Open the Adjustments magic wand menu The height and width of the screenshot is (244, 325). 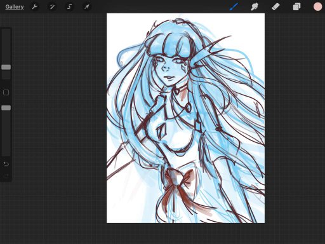pyautogui.click(x=52, y=7)
